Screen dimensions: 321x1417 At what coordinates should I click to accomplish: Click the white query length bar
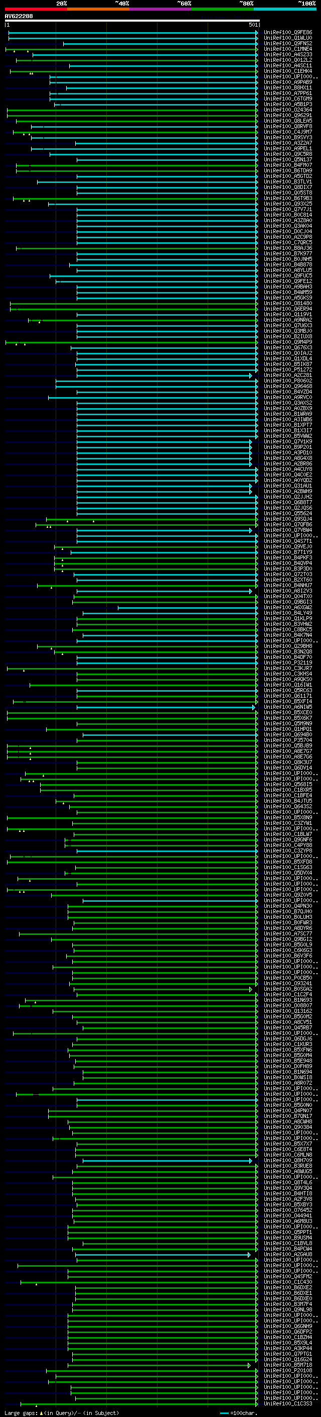click(x=132, y=20)
